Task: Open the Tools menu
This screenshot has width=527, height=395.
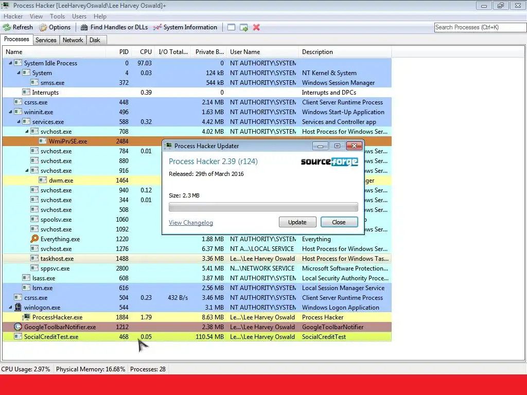Action: click(x=57, y=16)
